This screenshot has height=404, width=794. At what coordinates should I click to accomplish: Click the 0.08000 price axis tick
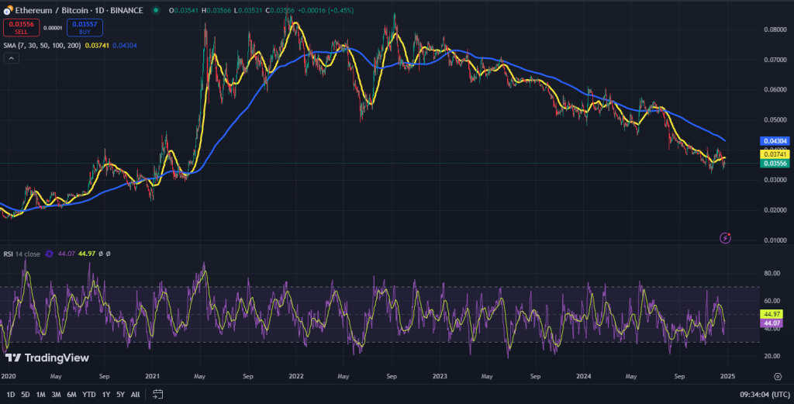coord(775,29)
